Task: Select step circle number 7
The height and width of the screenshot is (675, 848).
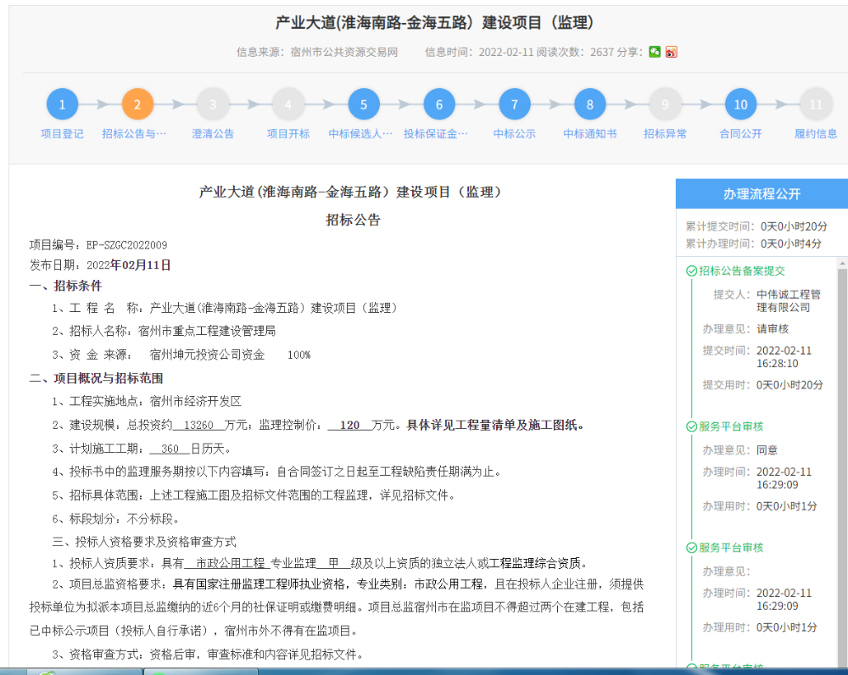Action: click(515, 104)
